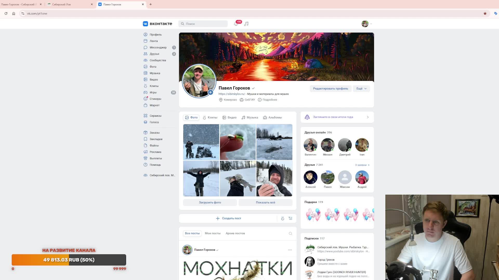Viewport: 499px width, 280px height.
Task: Select the Мои посты tab
Action: 212,233
